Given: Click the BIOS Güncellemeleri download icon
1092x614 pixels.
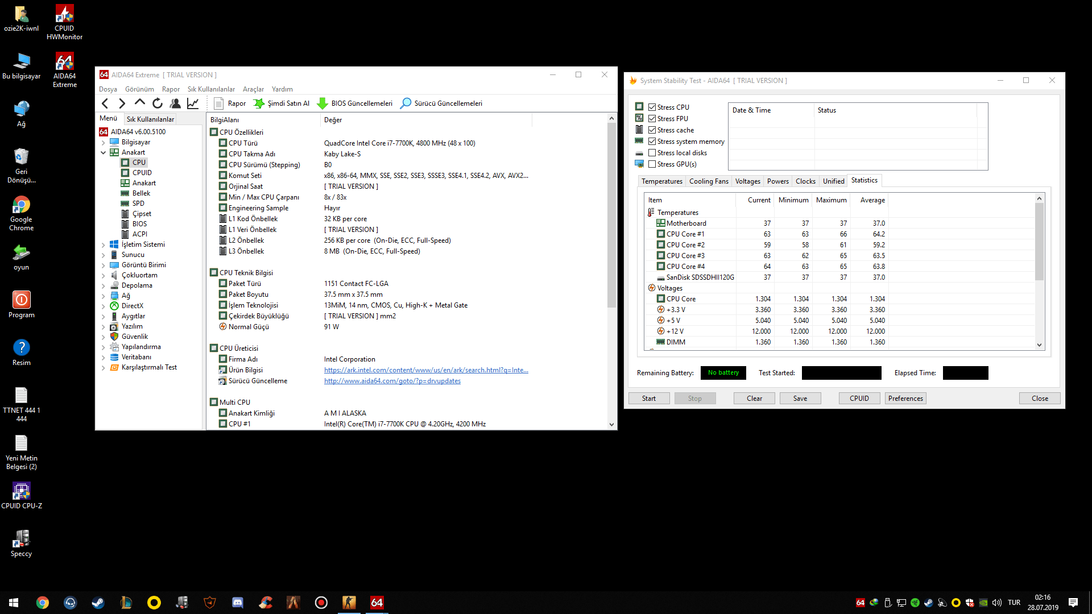Looking at the screenshot, I should [x=322, y=103].
